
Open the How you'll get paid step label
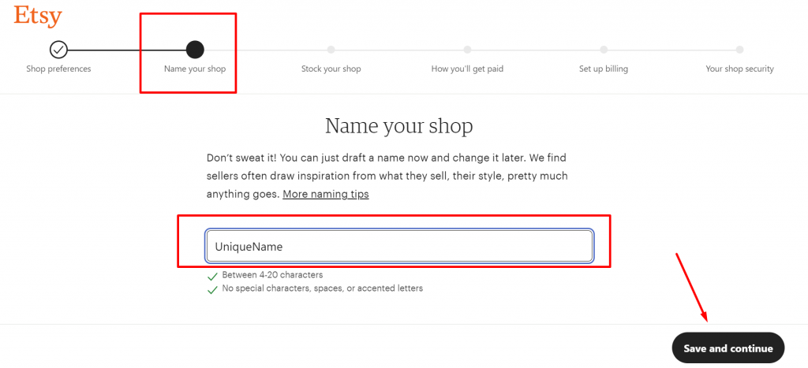point(467,69)
